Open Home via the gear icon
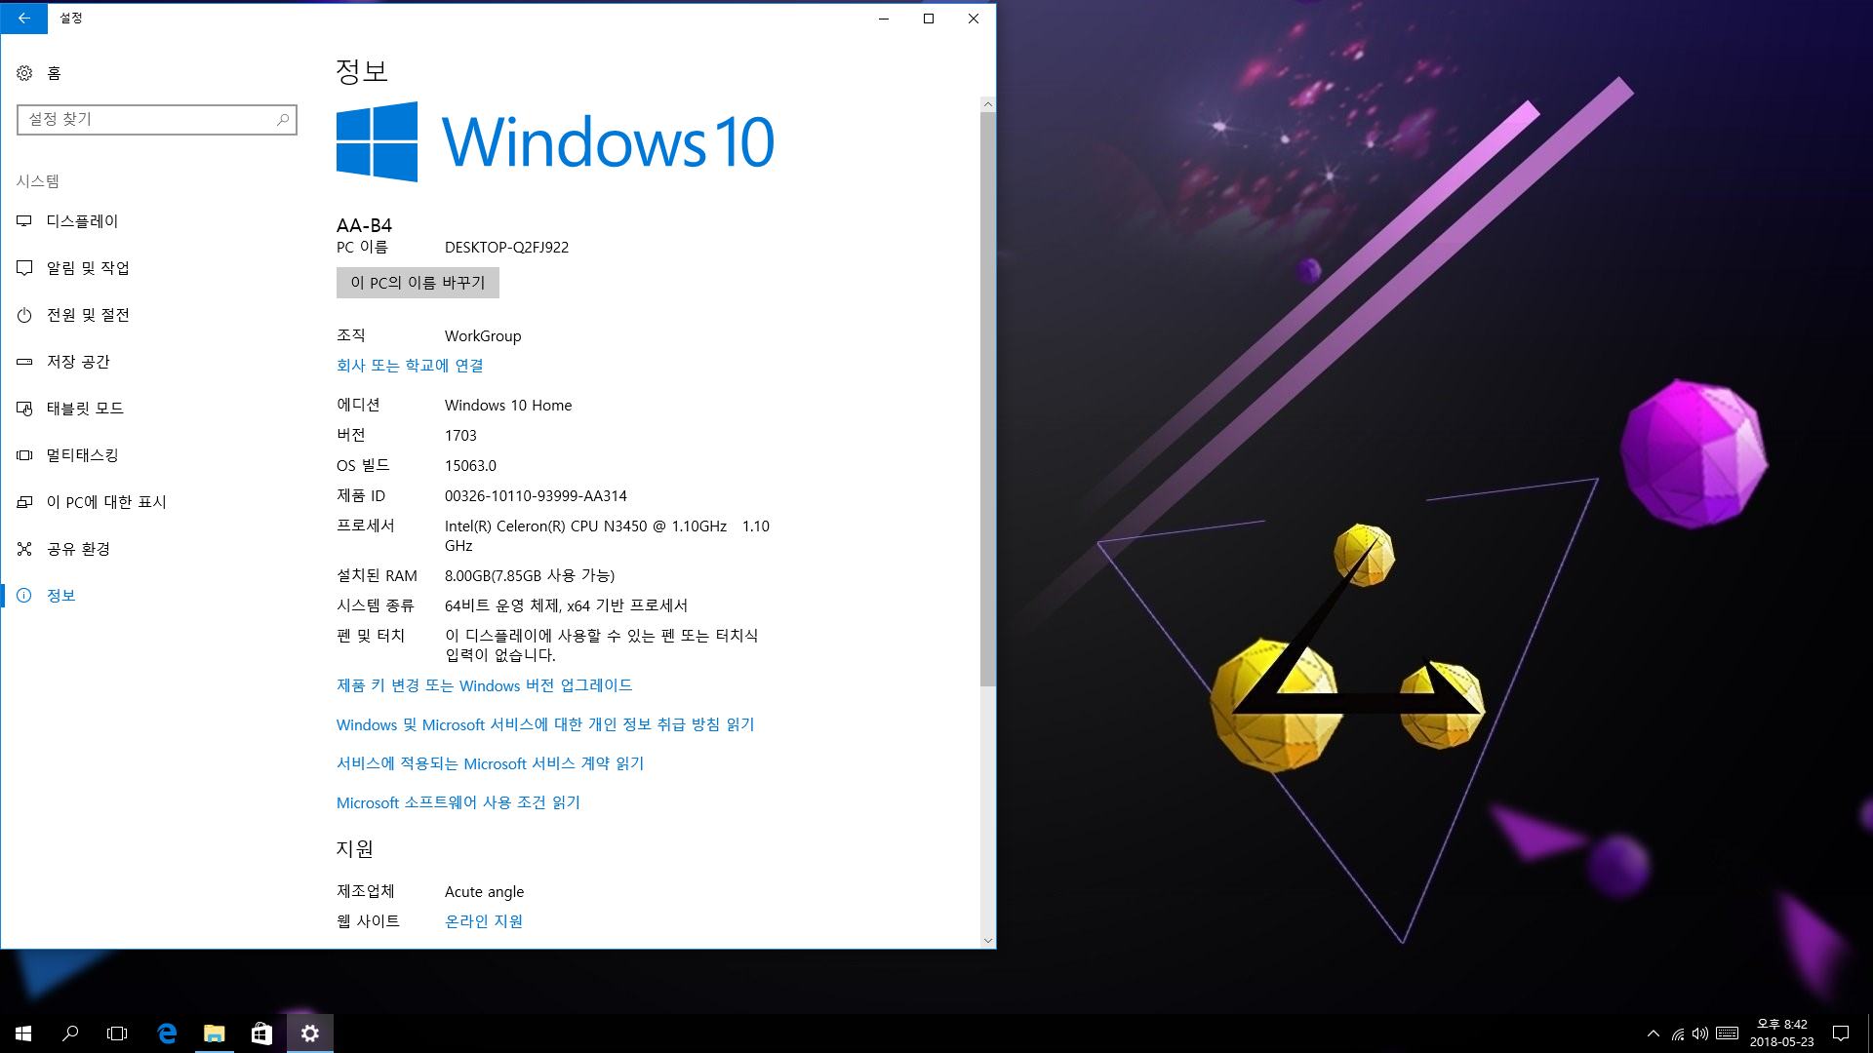Screen dimensions: 1873x1053 (25, 73)
